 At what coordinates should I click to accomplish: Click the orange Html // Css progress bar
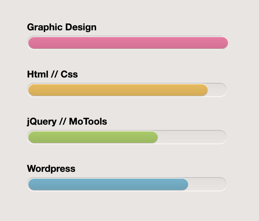tap(118, 90)
